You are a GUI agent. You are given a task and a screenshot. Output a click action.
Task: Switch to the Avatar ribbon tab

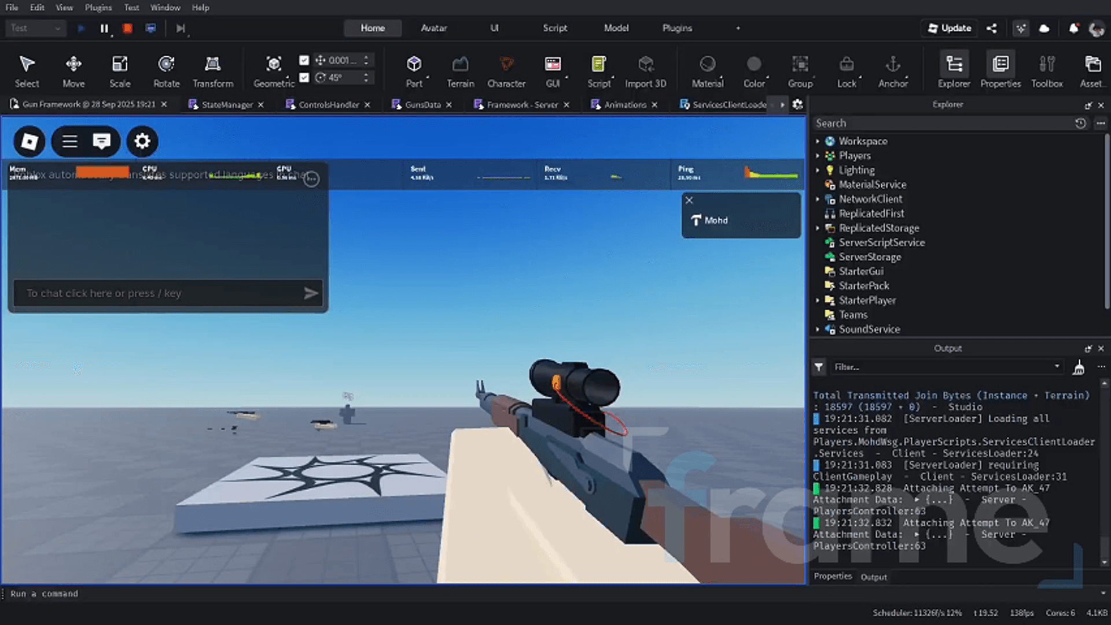pos(433,28)
